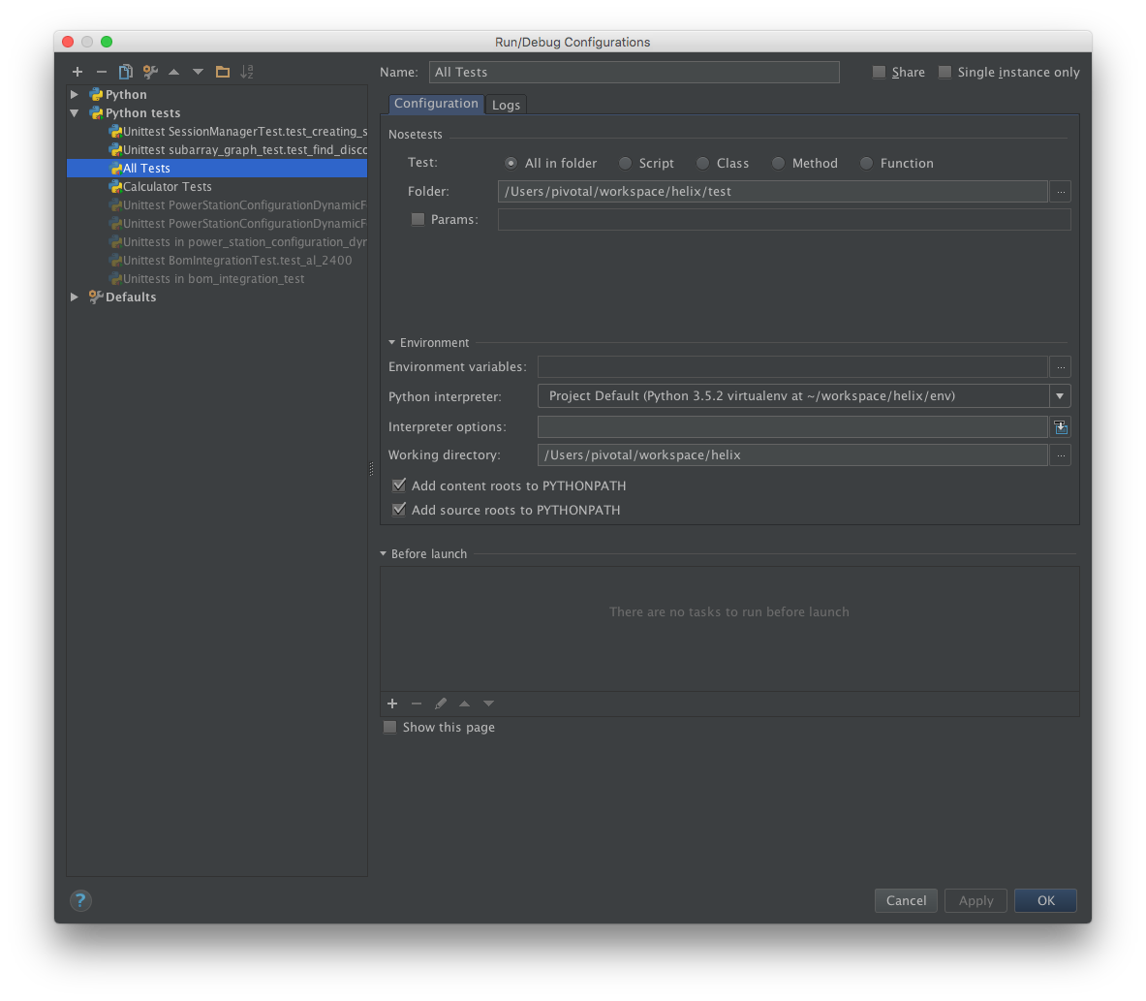Copy the selected configuration

pyautogui.click(x=126, y=72)
